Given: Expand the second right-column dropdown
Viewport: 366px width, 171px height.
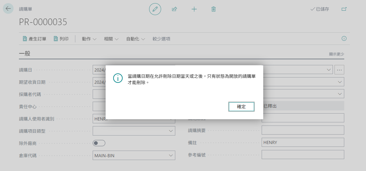Looking at the screenshot, I should pos(340,82).
